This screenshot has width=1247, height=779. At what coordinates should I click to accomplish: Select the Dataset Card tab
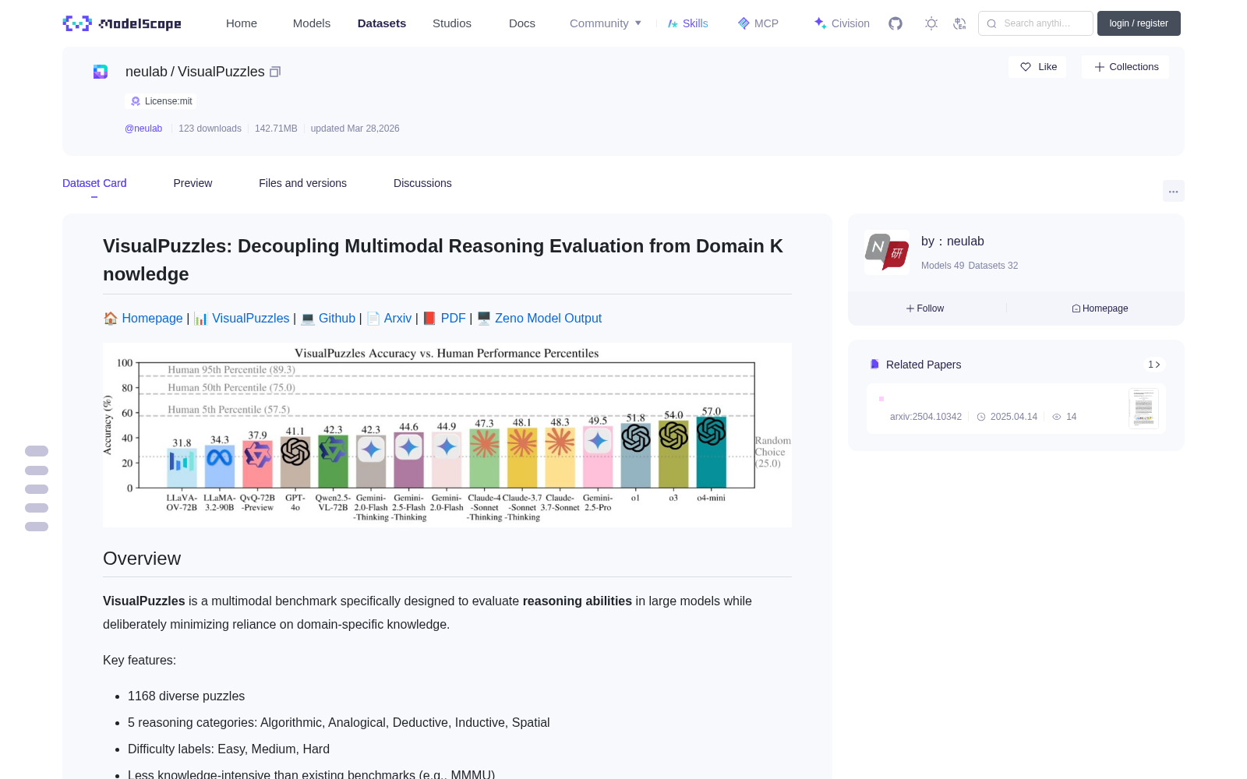click(94, 183)
